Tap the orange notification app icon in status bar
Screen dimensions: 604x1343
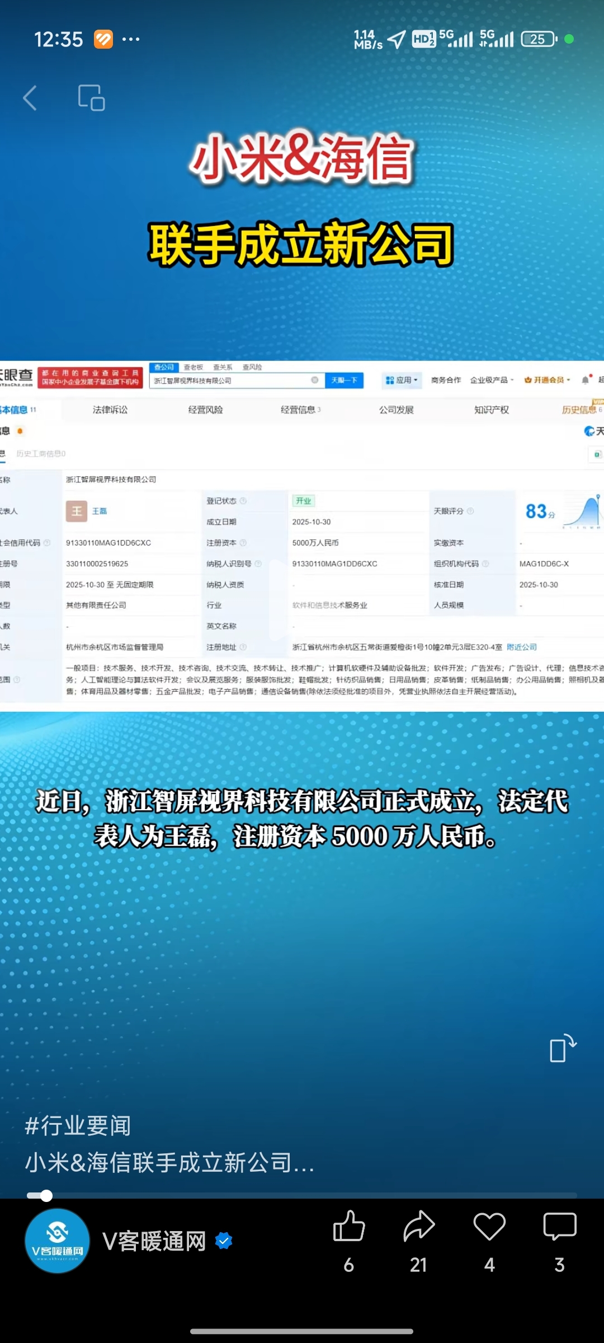pyautogui.click(x=103, y=39)
